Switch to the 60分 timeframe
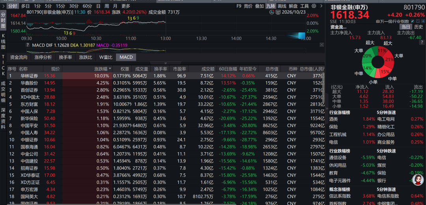 pos(87,6)
